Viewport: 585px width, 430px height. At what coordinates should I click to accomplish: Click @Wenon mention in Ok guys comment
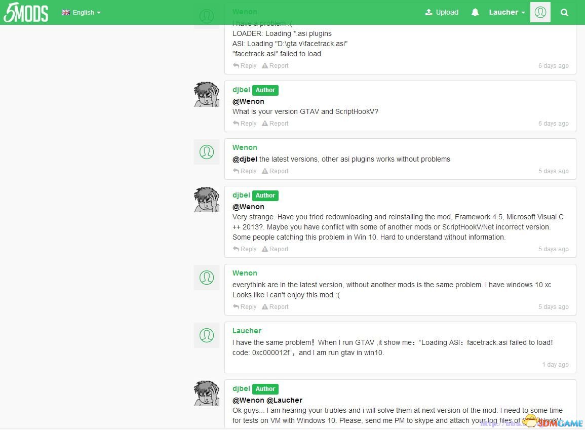click(x=248, y=400)
